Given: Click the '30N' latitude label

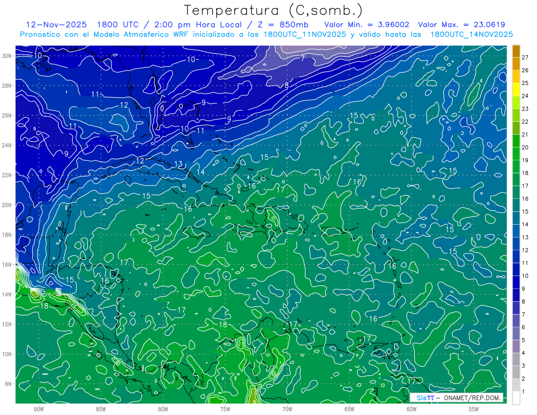Looking at the screenshot, I should click(x=7, y=56).
